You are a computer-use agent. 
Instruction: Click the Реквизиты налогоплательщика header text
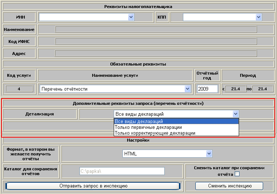[138, 7]
